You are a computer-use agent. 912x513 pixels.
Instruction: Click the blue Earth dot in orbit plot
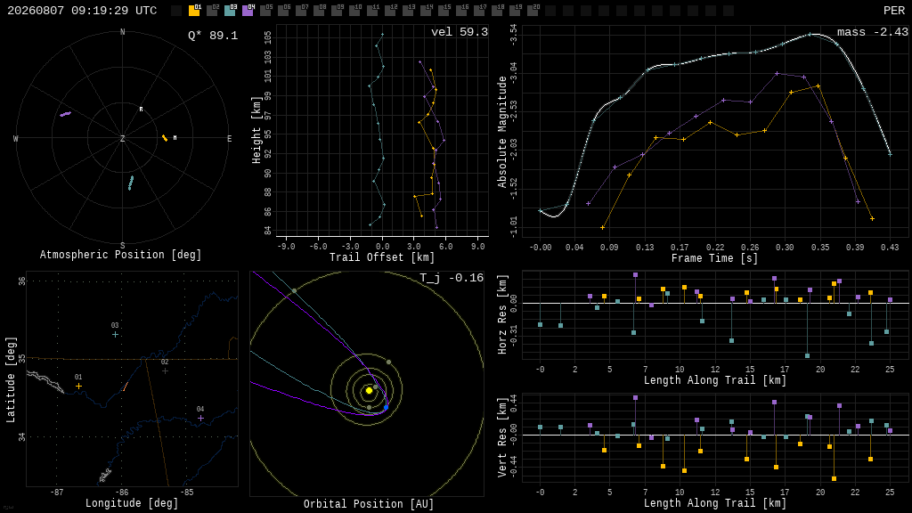click(x=386, y=408)
